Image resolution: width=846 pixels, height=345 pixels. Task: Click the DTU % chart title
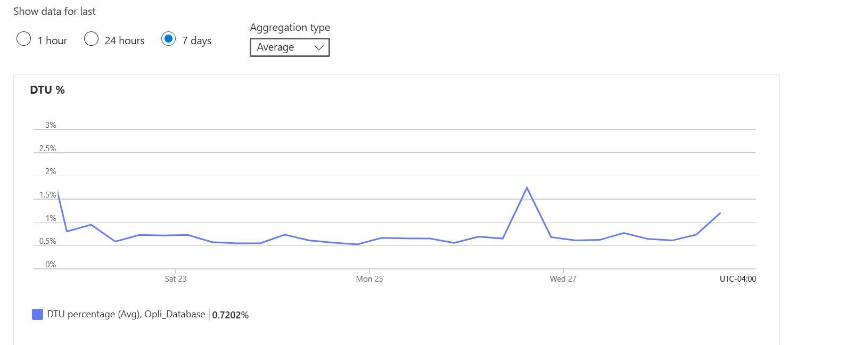(47, 90)
